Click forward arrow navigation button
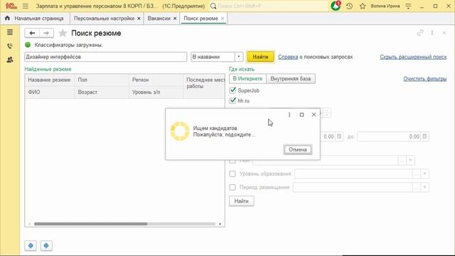Screen dimensions: 455x256 (x=46, y=33)
